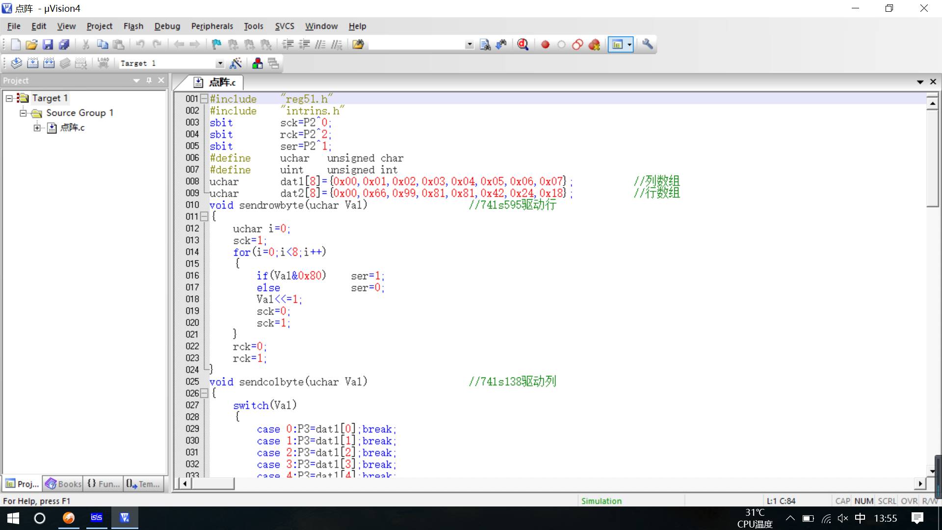Pin the Project panel
This screenshot has height=530, width=942.
(x=149, y=80)
